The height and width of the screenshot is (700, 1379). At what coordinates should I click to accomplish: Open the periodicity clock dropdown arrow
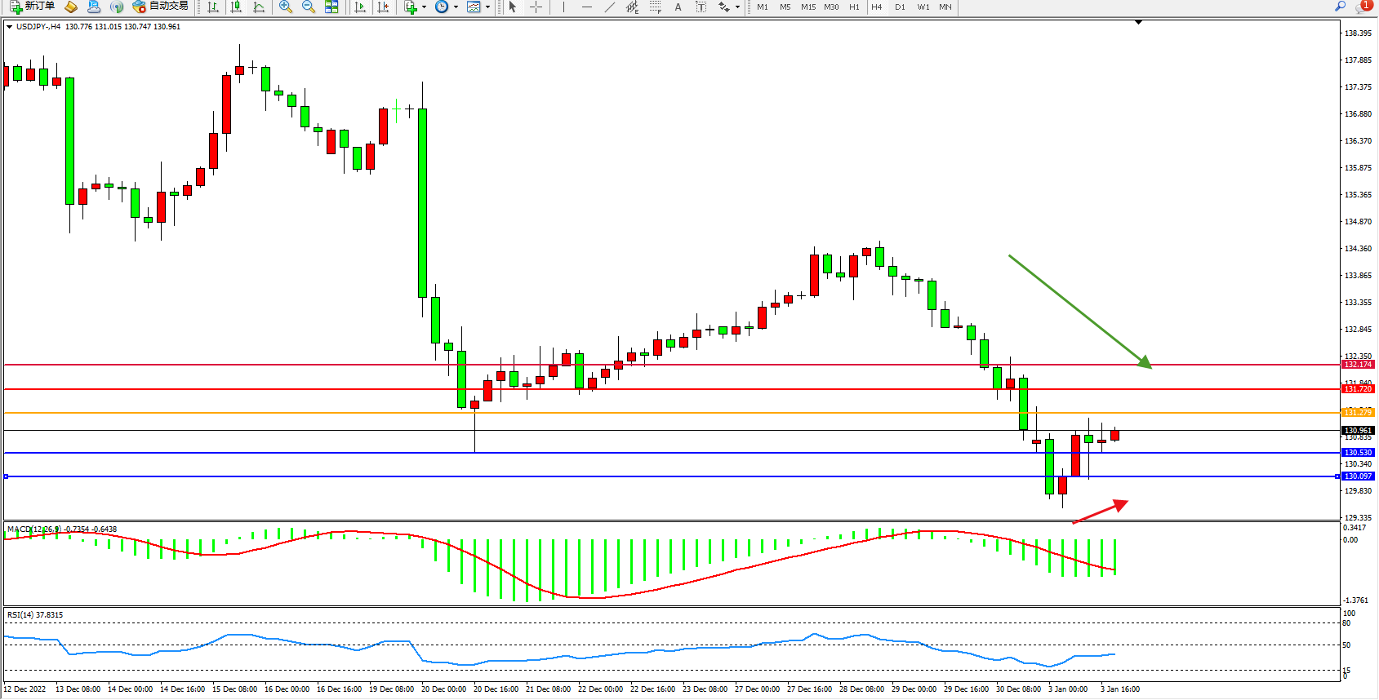click(x=456, y=7)
